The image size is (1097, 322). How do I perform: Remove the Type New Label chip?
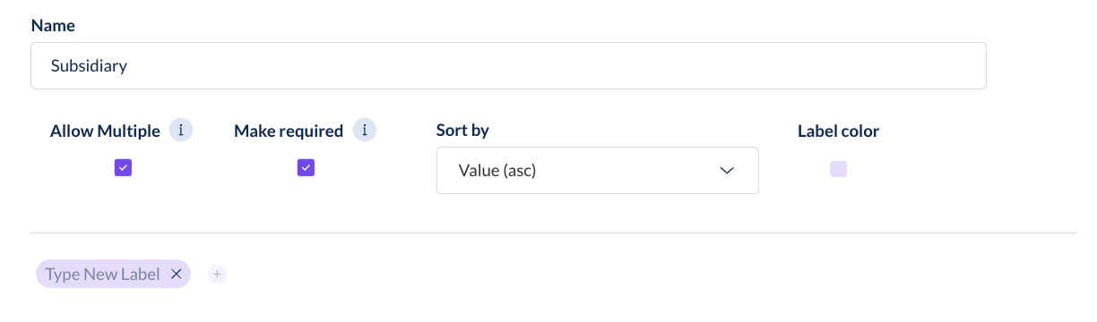coord(177,275)
